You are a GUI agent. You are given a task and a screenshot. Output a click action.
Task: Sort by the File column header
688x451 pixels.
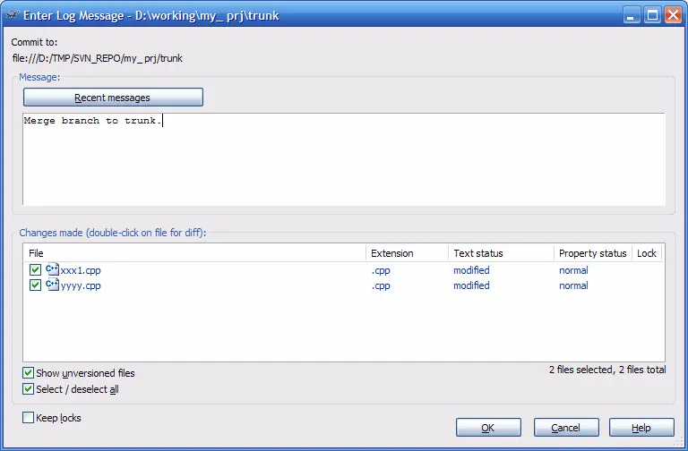tap(194, 253)
